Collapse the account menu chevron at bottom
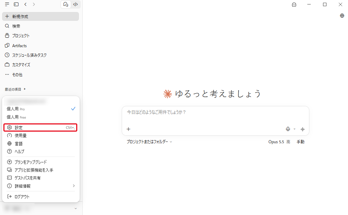This screenshot has width=348, height=215. point(76,209)
